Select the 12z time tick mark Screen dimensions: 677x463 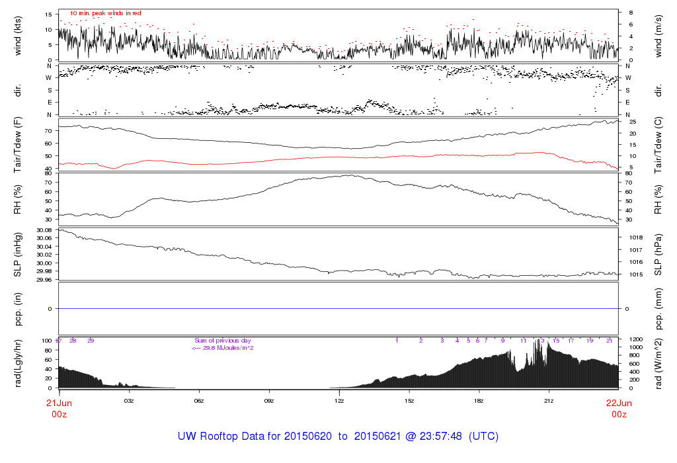[x=339, y=401]
